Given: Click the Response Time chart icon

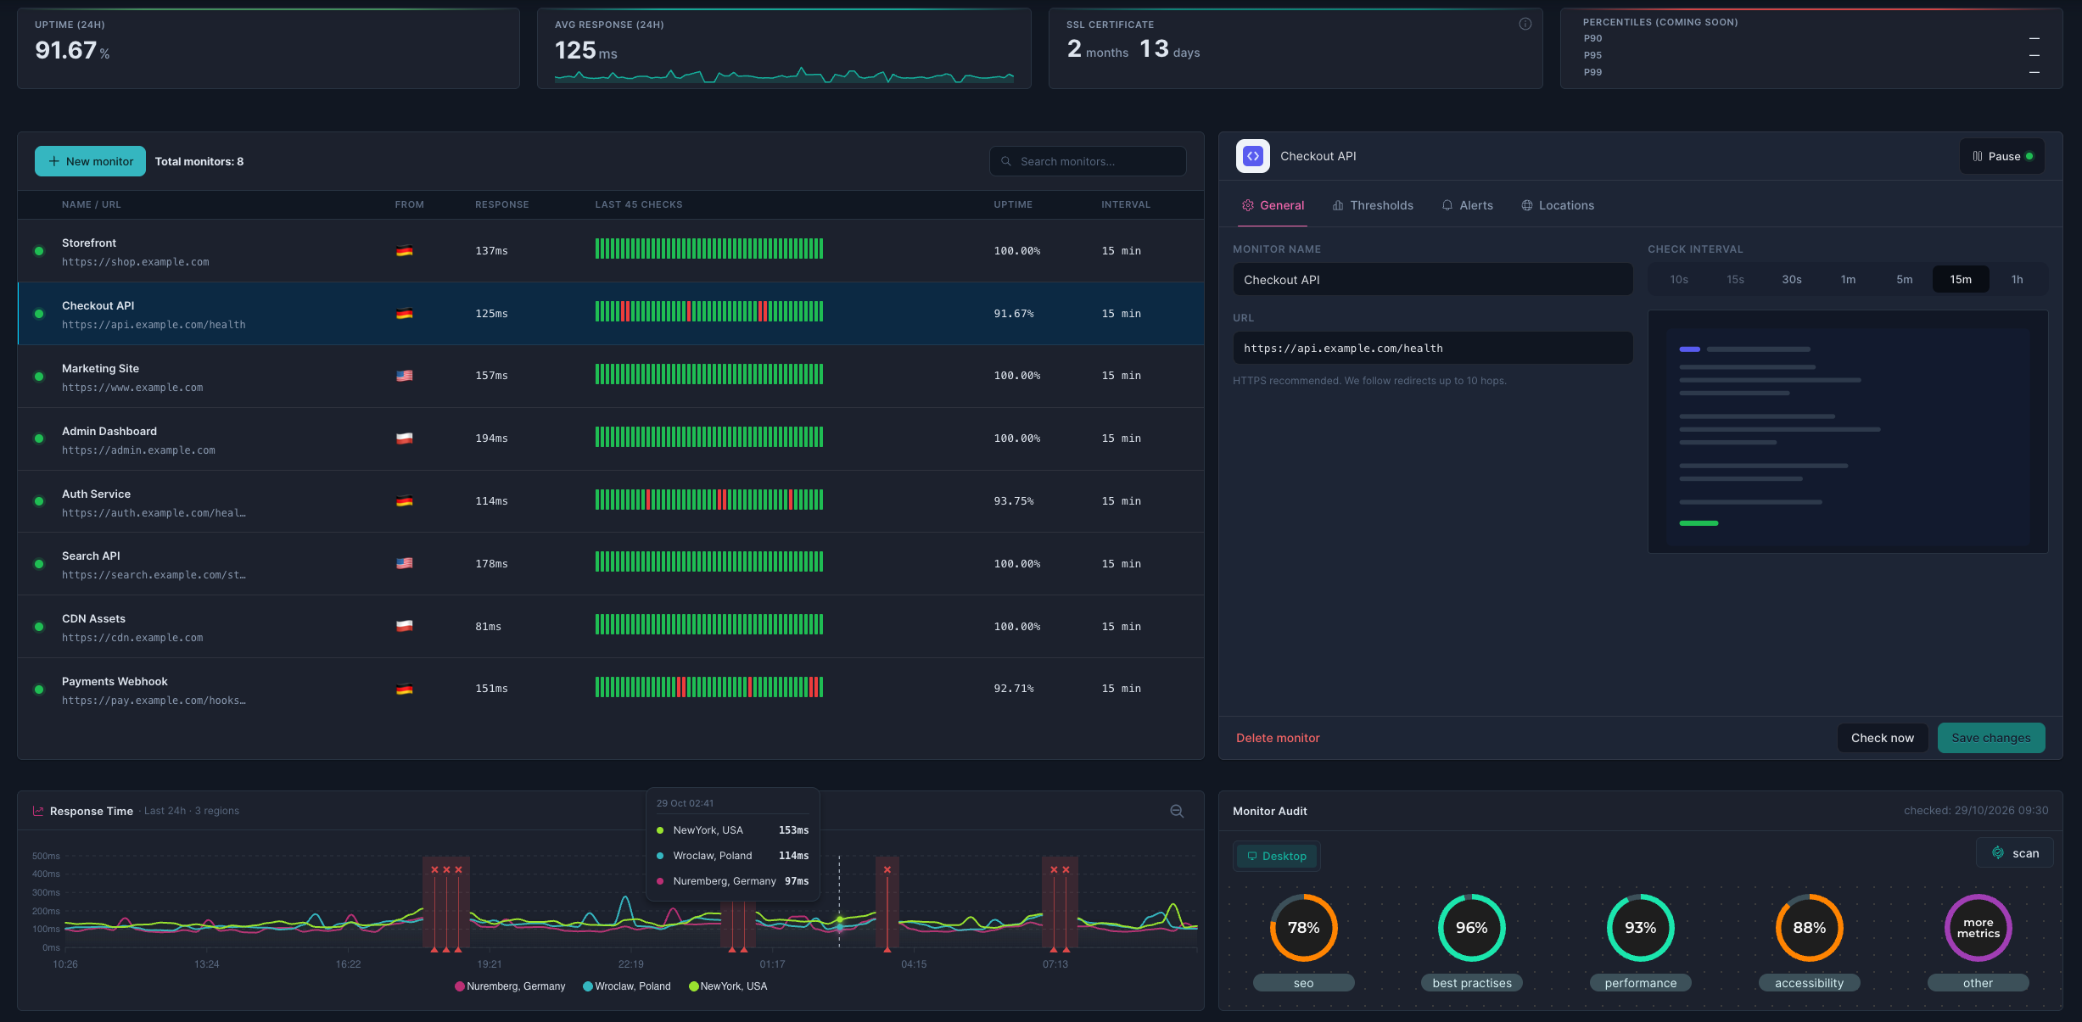Looking at the screenshot, I should pos(38,811).
